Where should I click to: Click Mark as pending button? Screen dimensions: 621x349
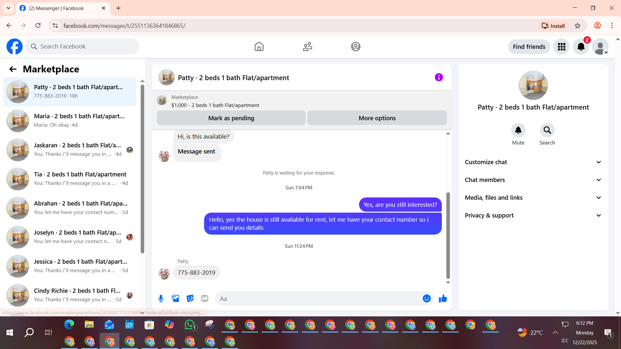coord(231,118)
